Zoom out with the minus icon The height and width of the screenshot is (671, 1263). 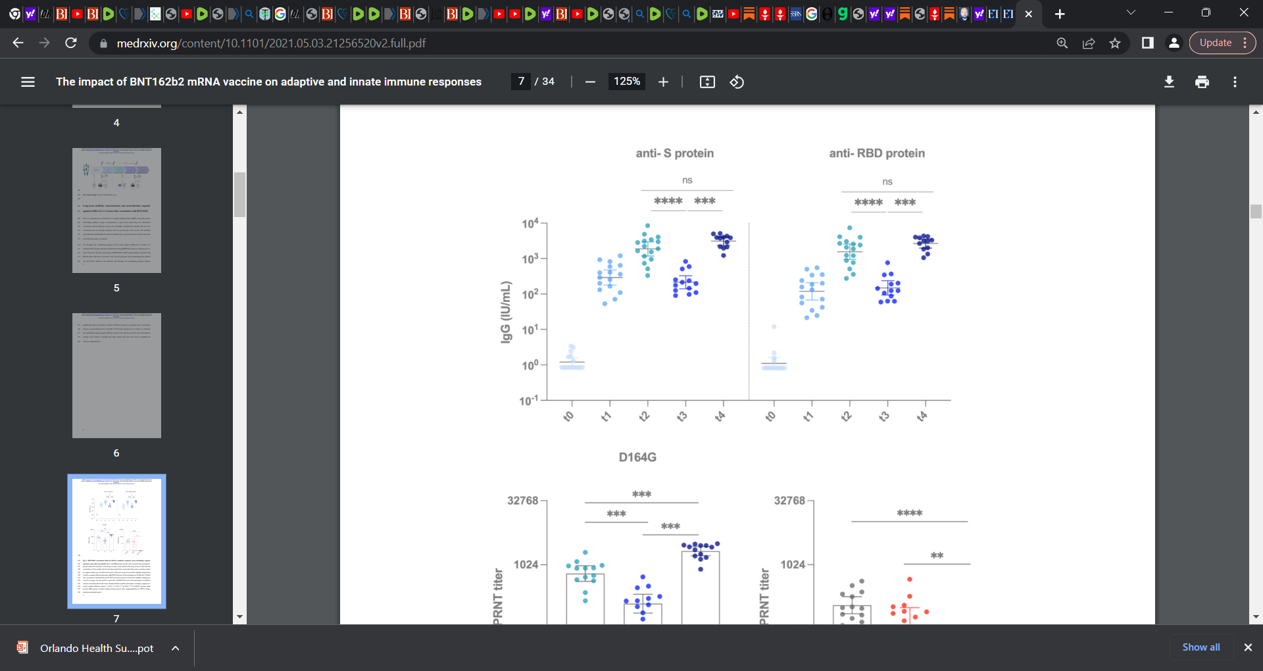[590, 82]
